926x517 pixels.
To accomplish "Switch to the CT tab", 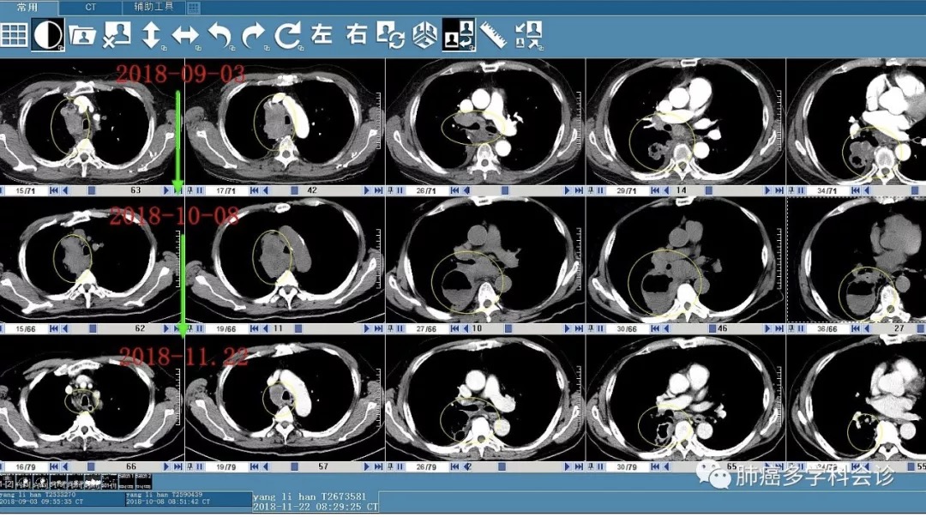I will coord(90,7).
